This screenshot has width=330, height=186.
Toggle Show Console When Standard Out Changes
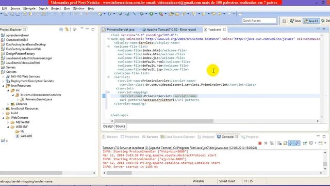coord(291,143)
